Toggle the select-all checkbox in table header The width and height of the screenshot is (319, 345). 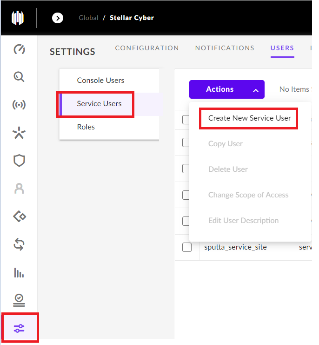click(186, 120)
